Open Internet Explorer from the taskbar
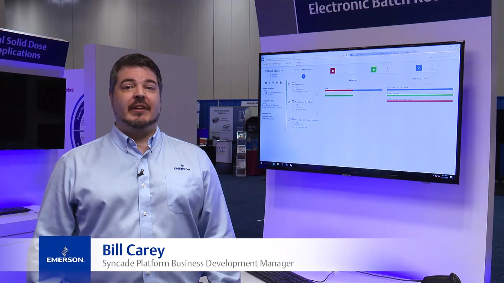 click(274, 164)
